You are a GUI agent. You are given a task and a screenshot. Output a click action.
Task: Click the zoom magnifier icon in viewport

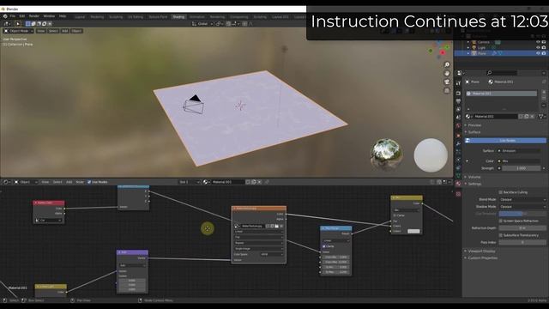click(x=447, y=65)
